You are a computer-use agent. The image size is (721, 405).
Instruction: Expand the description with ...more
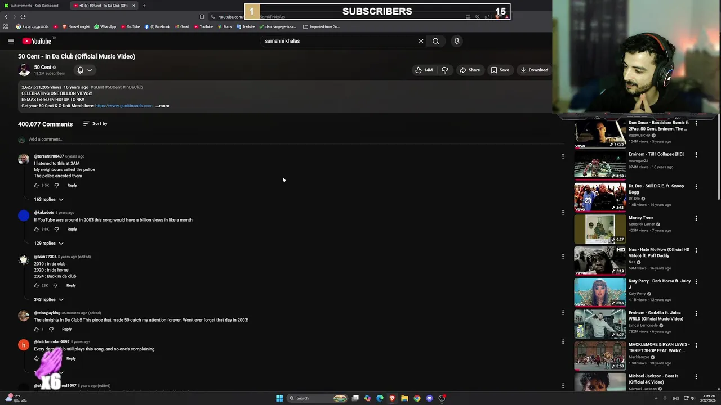tap(162, 106)
